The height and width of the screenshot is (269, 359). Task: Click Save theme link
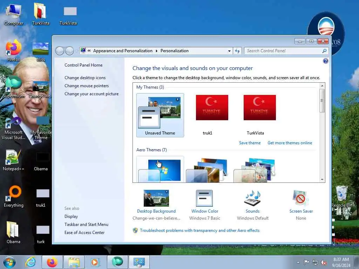[250, 143]
